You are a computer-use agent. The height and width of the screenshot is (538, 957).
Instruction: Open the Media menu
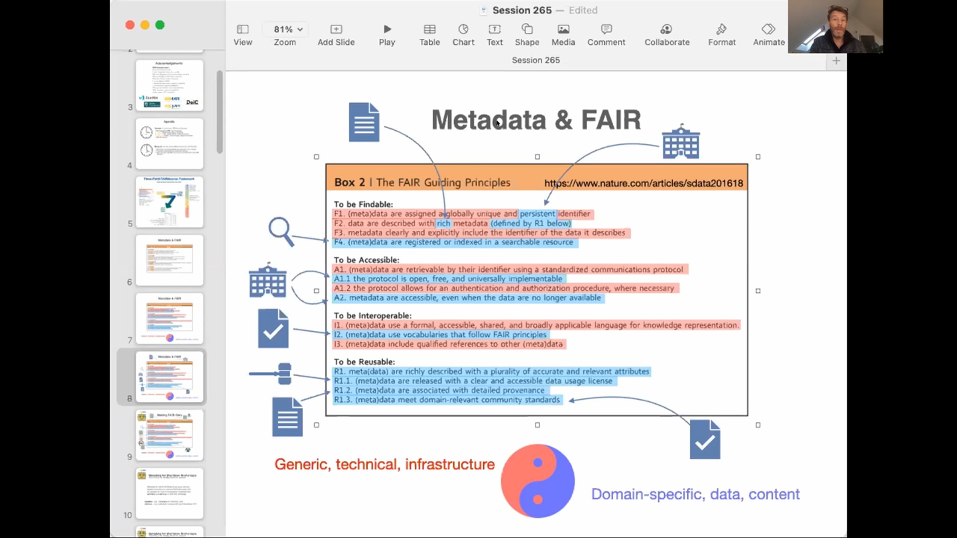tap(563, 34)
